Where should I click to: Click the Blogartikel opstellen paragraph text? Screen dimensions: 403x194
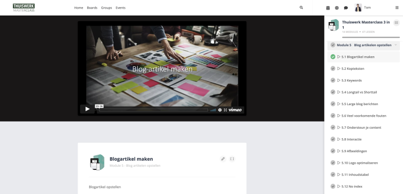pyautogui.click(x=105, y=187)
